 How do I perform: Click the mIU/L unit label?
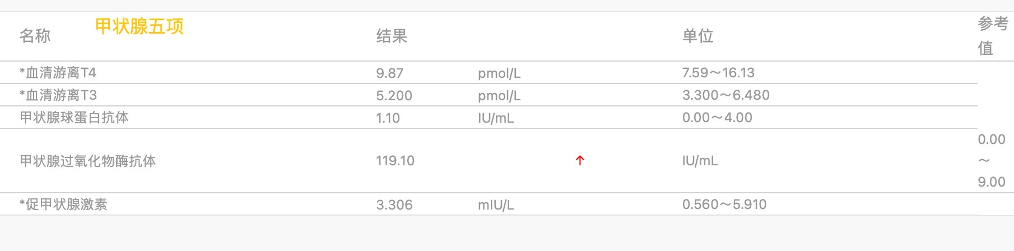point(495,206)
